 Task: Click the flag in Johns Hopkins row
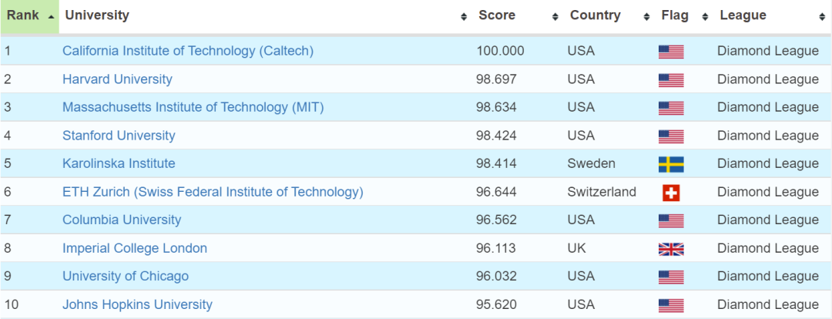click(x=671, y=305)
